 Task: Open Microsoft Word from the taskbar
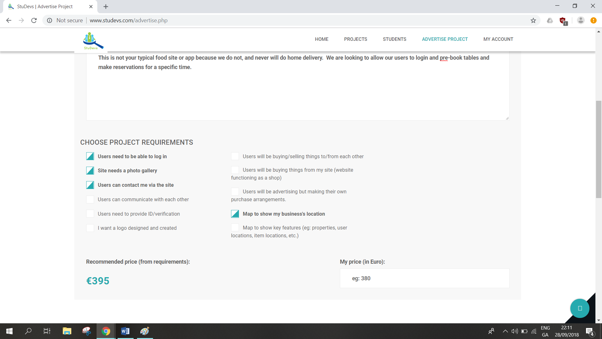tap(125, 331)
